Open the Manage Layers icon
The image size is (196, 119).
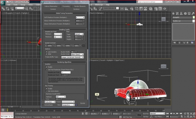click(132, 8)
